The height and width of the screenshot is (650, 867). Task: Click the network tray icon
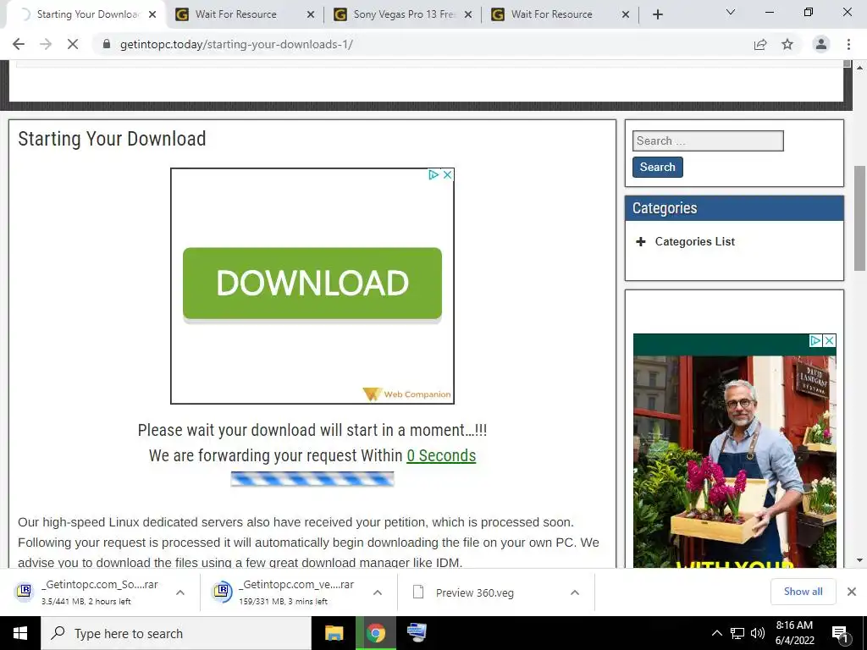[x=737, y=633]
